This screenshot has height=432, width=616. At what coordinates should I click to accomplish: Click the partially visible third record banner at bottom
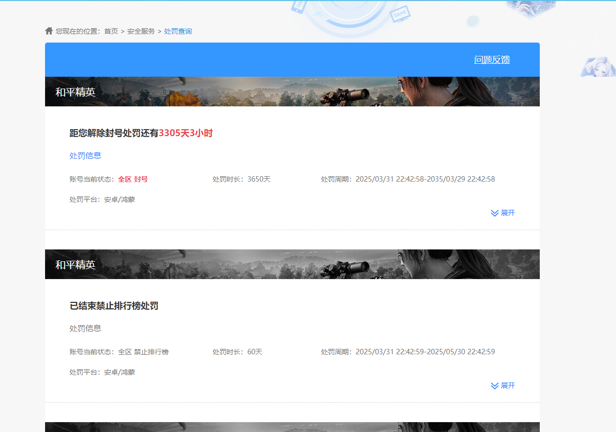292,427
